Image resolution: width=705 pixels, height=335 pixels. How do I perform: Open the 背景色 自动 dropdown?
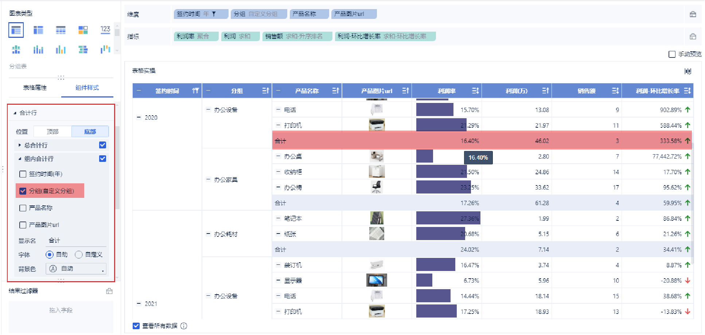click(76, 269)
